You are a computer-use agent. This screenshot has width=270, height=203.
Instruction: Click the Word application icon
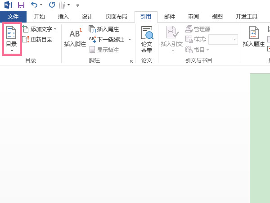8,5
